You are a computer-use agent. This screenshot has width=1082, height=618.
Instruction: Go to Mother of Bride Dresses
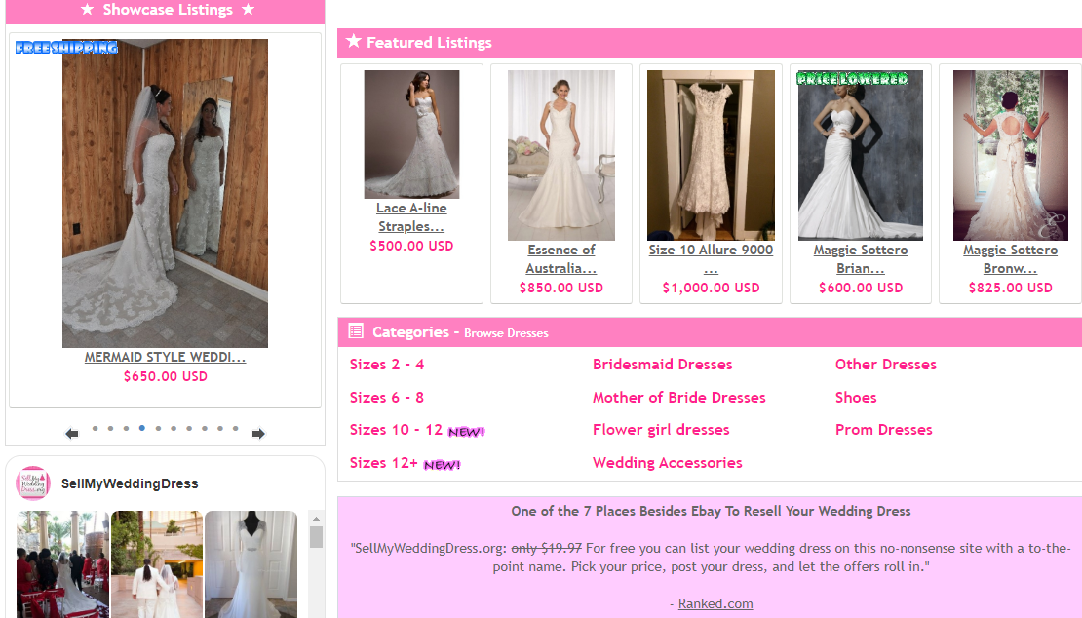pos(678,398)
